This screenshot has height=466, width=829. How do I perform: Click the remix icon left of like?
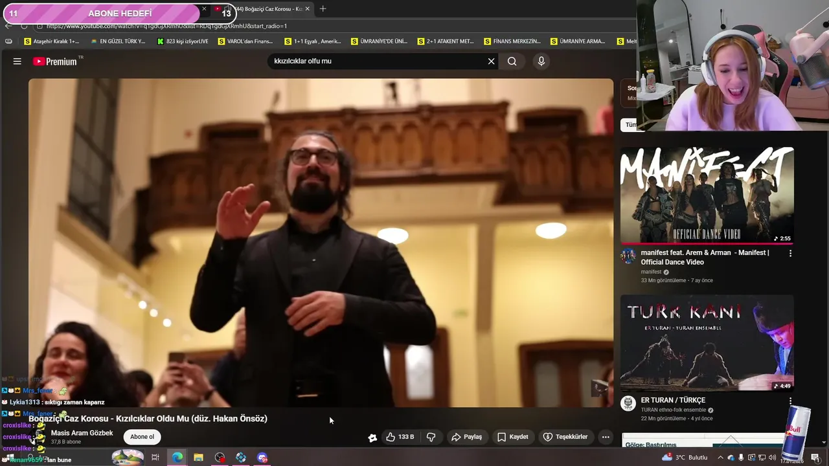coord(372,438)
